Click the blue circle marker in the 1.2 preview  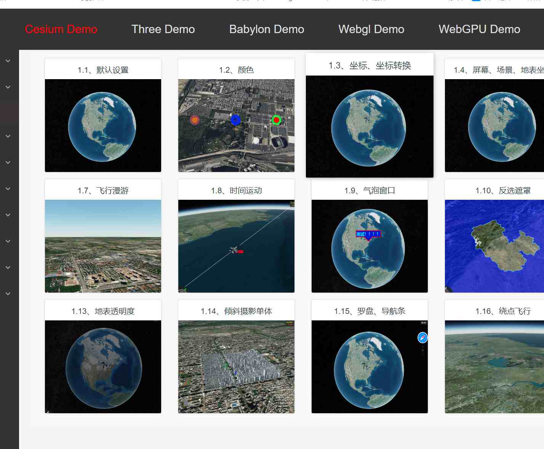(x=235, y=120)
